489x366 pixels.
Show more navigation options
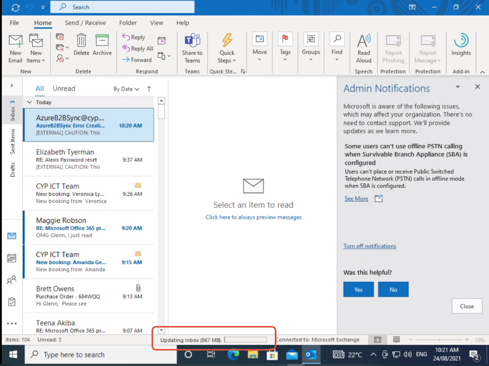pos(12,323)
